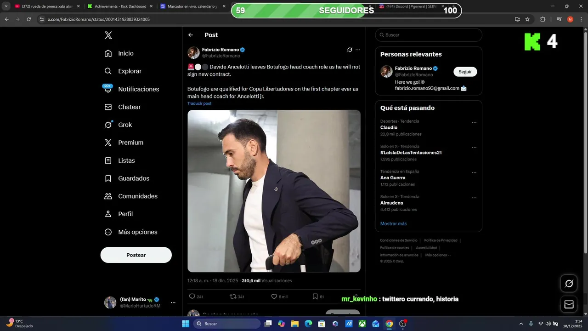The width and height of the screenshot is (588, 331).
Task: Expand Más opciones menu
Action: click(131, 232)
